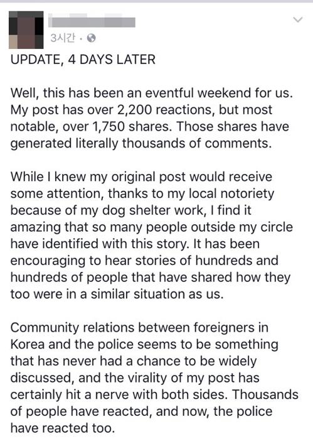Open the blurred author name link

coord(92,22)
